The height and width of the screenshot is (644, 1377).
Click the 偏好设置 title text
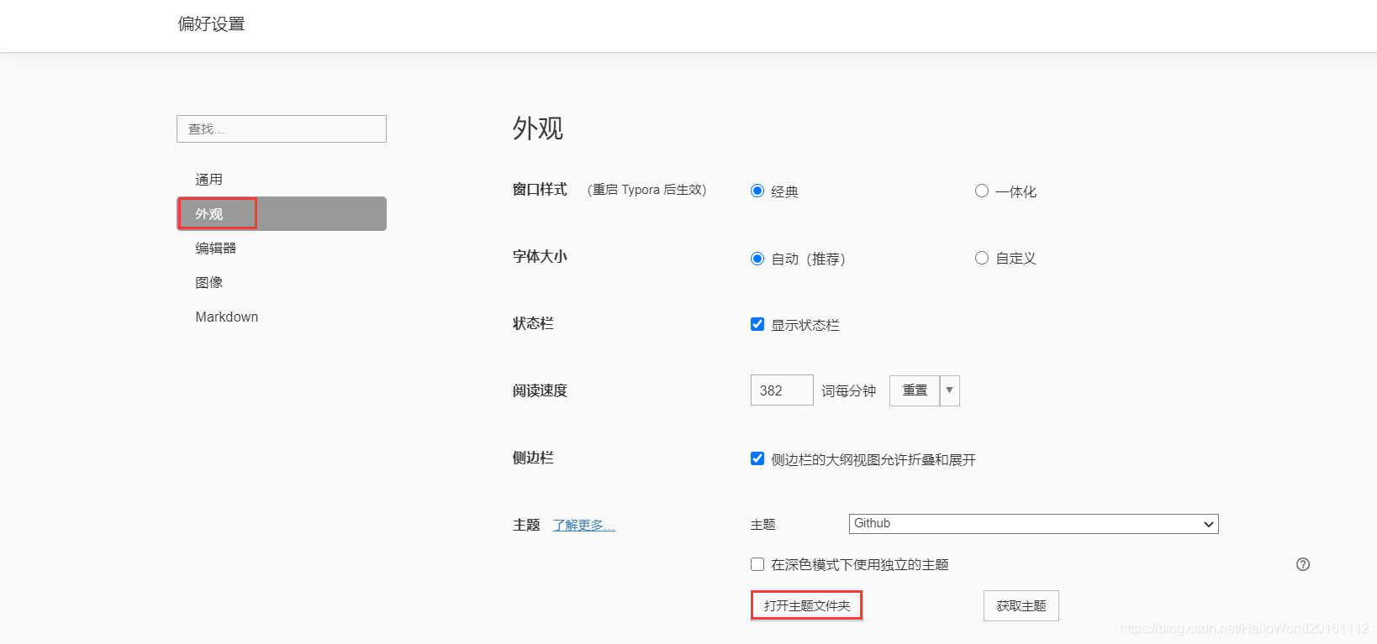pos(211,24)
